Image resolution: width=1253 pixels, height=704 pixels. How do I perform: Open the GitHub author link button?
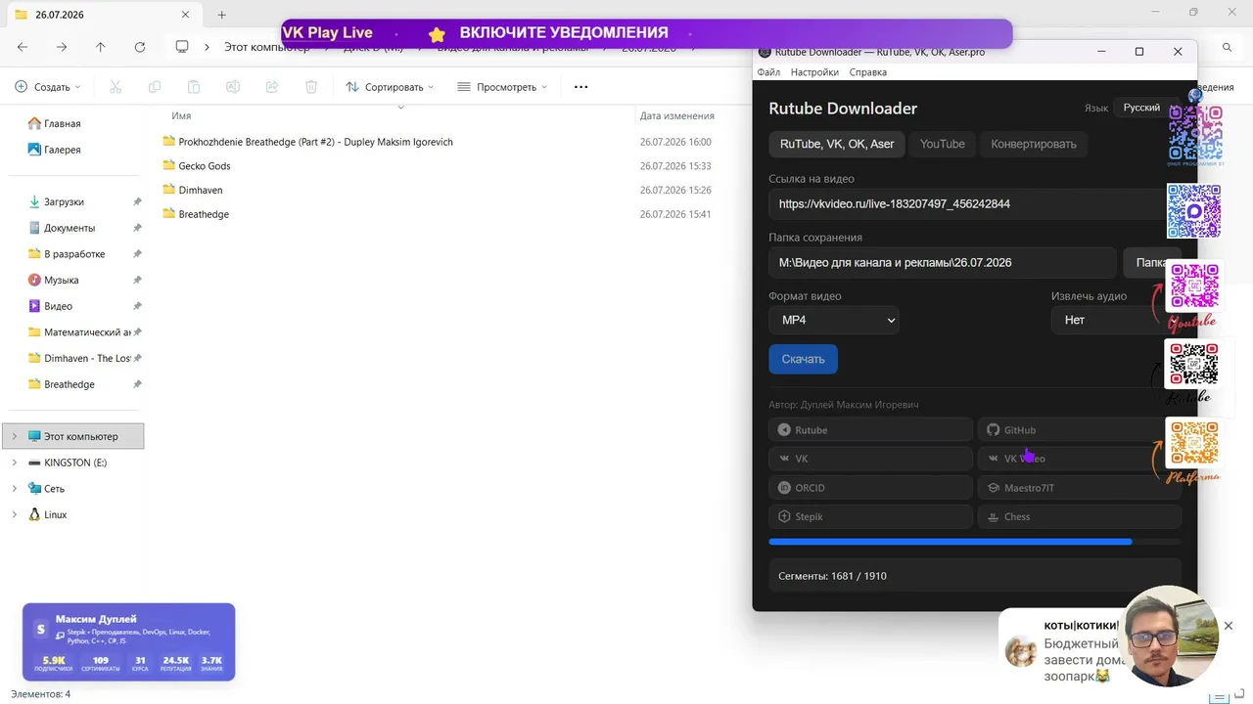pos(1080,430)
